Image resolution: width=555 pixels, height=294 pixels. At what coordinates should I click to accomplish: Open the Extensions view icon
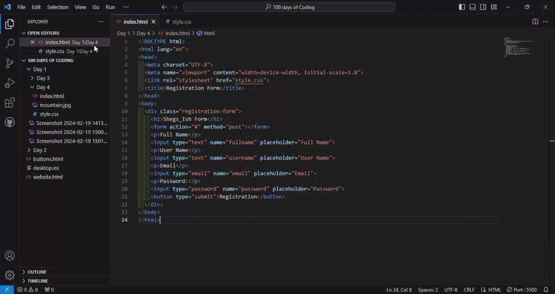tap(9, 103)
